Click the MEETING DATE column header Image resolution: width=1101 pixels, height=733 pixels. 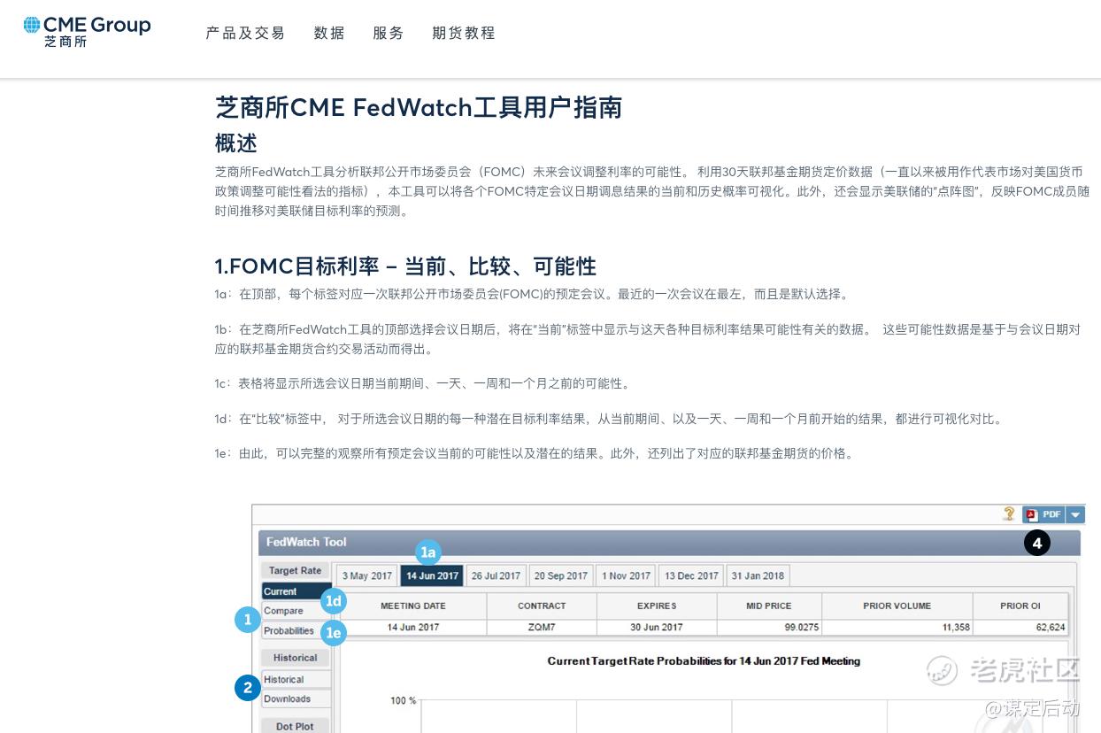(x=413, y=606)
